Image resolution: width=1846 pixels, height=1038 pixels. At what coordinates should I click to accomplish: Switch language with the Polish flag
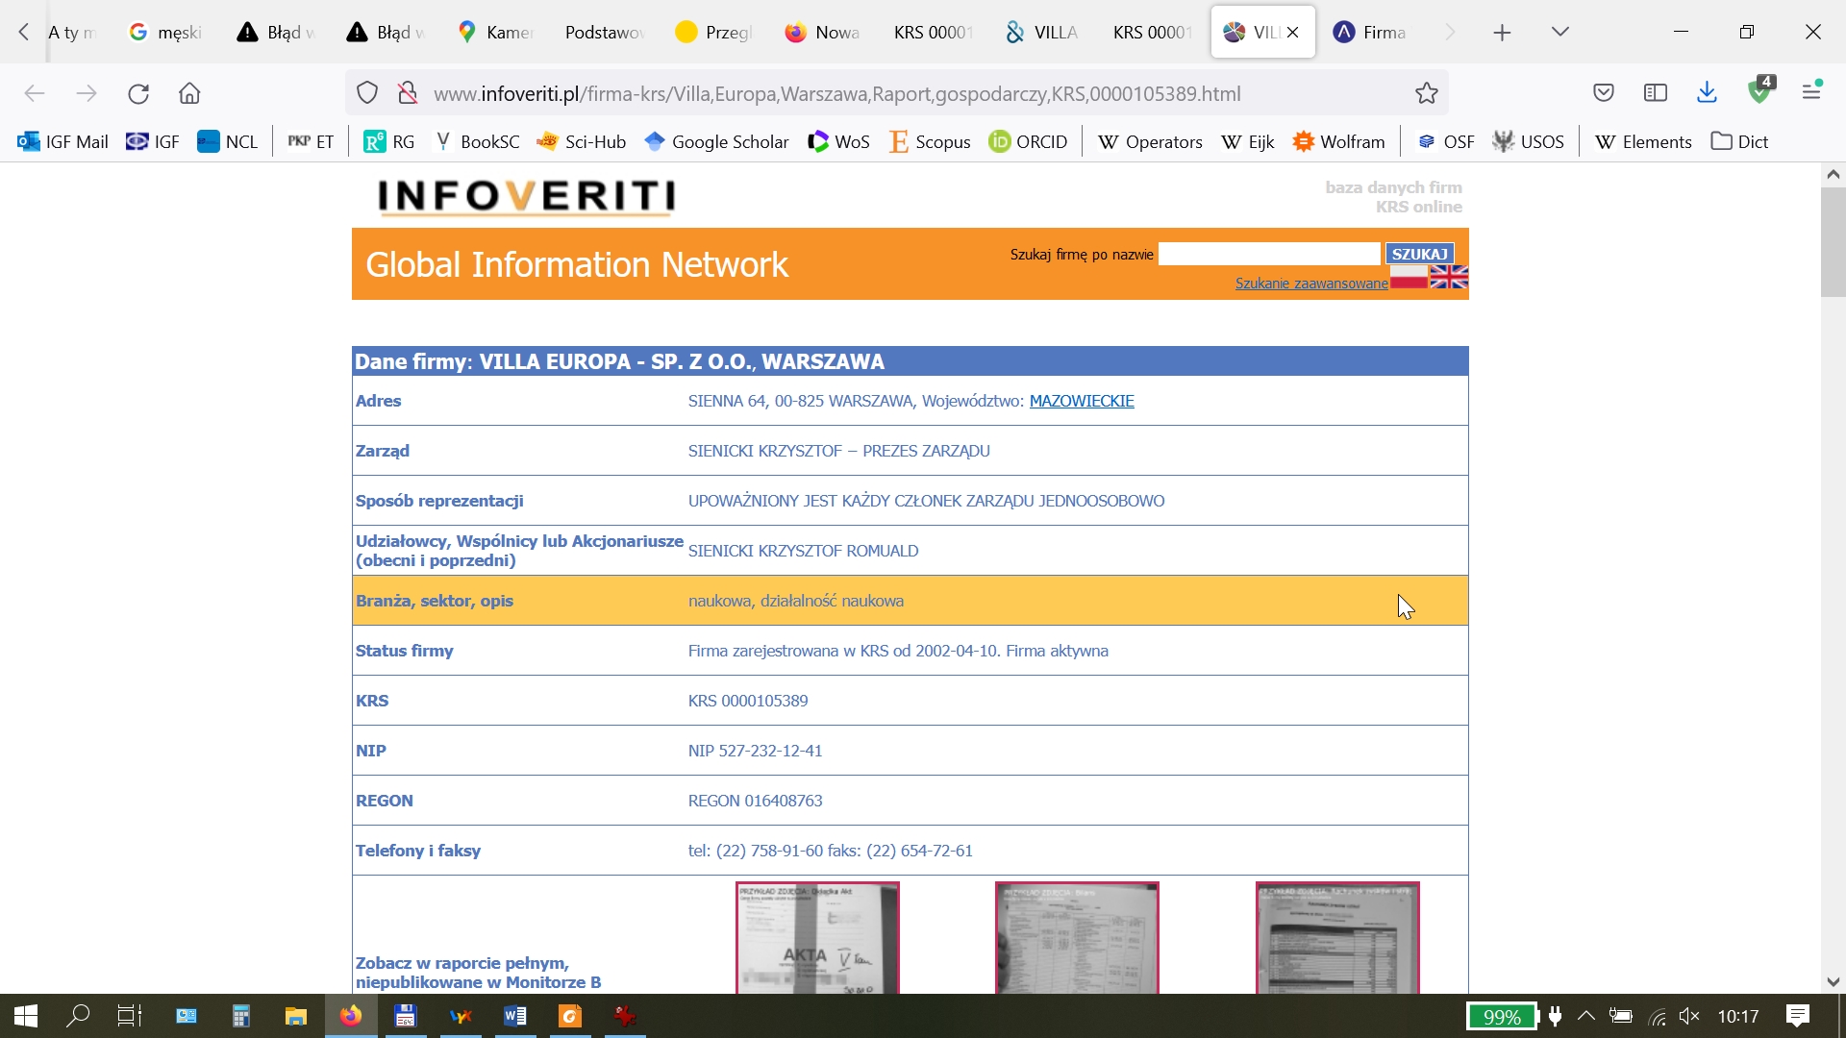pos(1409,278)
